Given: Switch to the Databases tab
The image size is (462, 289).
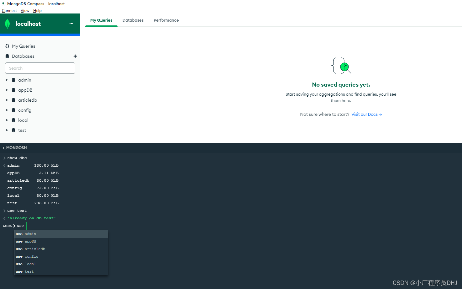Looking at the screenshot, I should coord(133,20).
